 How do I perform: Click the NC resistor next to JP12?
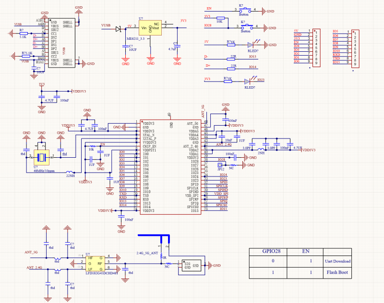click(232, 165)
